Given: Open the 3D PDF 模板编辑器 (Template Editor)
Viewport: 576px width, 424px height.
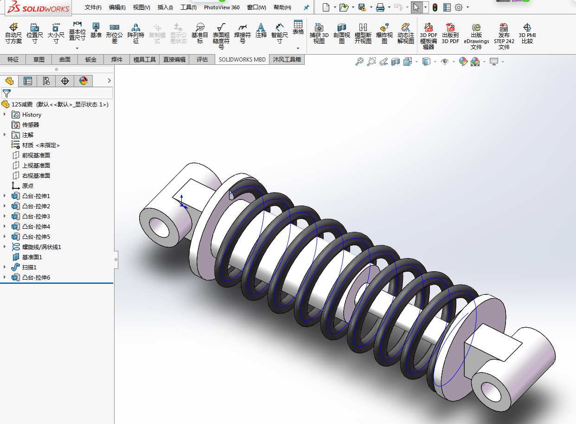Looking at the screenshot, I should click(429, 36).
